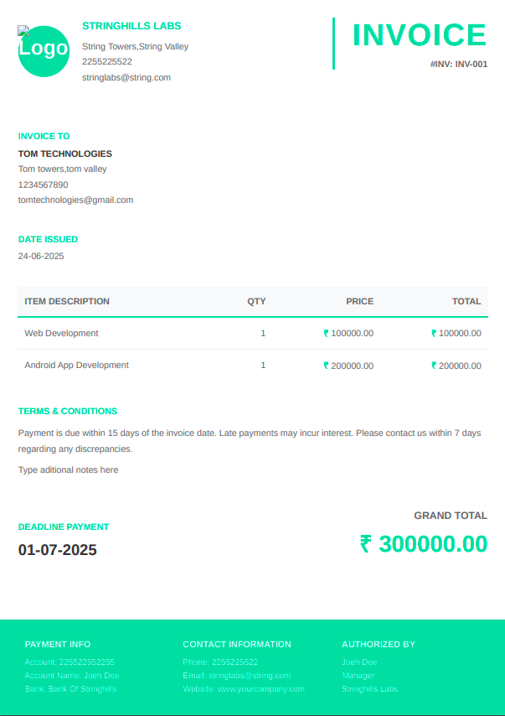Click the stringlabs@string.com email under the company address
505x716 pixels.
click(x=126, y=77)
